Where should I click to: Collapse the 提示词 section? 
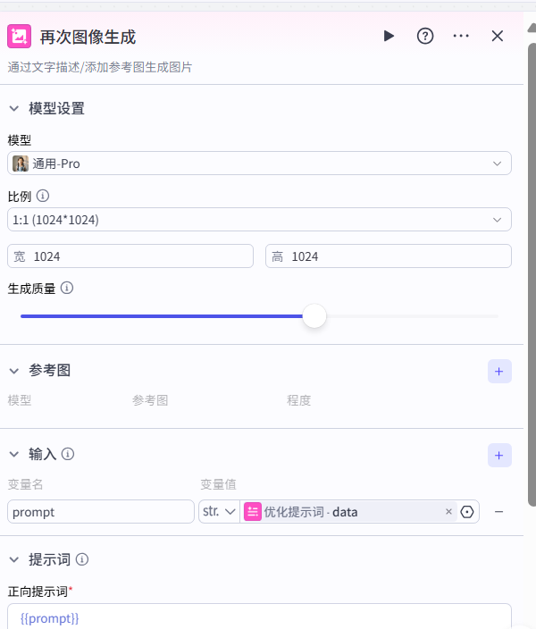point(14,560)
